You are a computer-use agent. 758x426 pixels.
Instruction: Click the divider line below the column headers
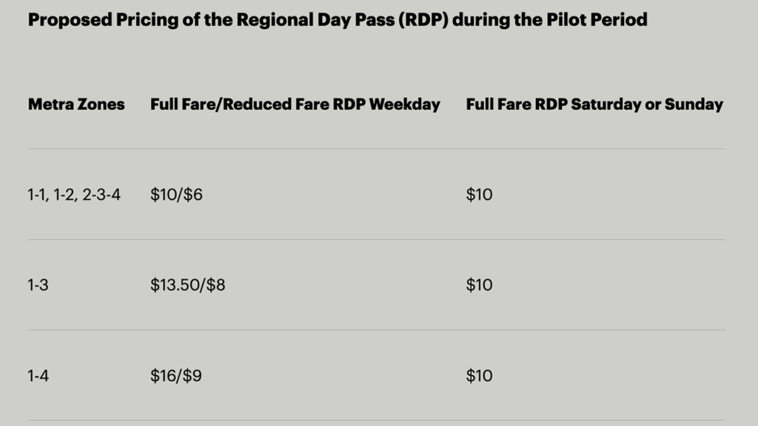pos(376,149)
